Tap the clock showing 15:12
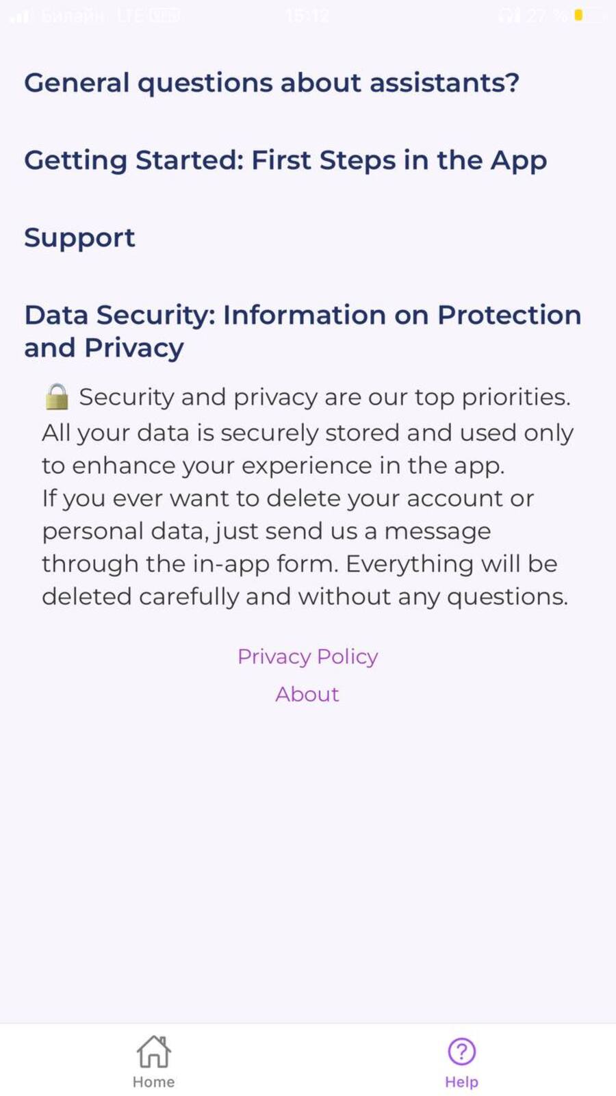This screenshot has height=1096, width=616. pos(307,15)
